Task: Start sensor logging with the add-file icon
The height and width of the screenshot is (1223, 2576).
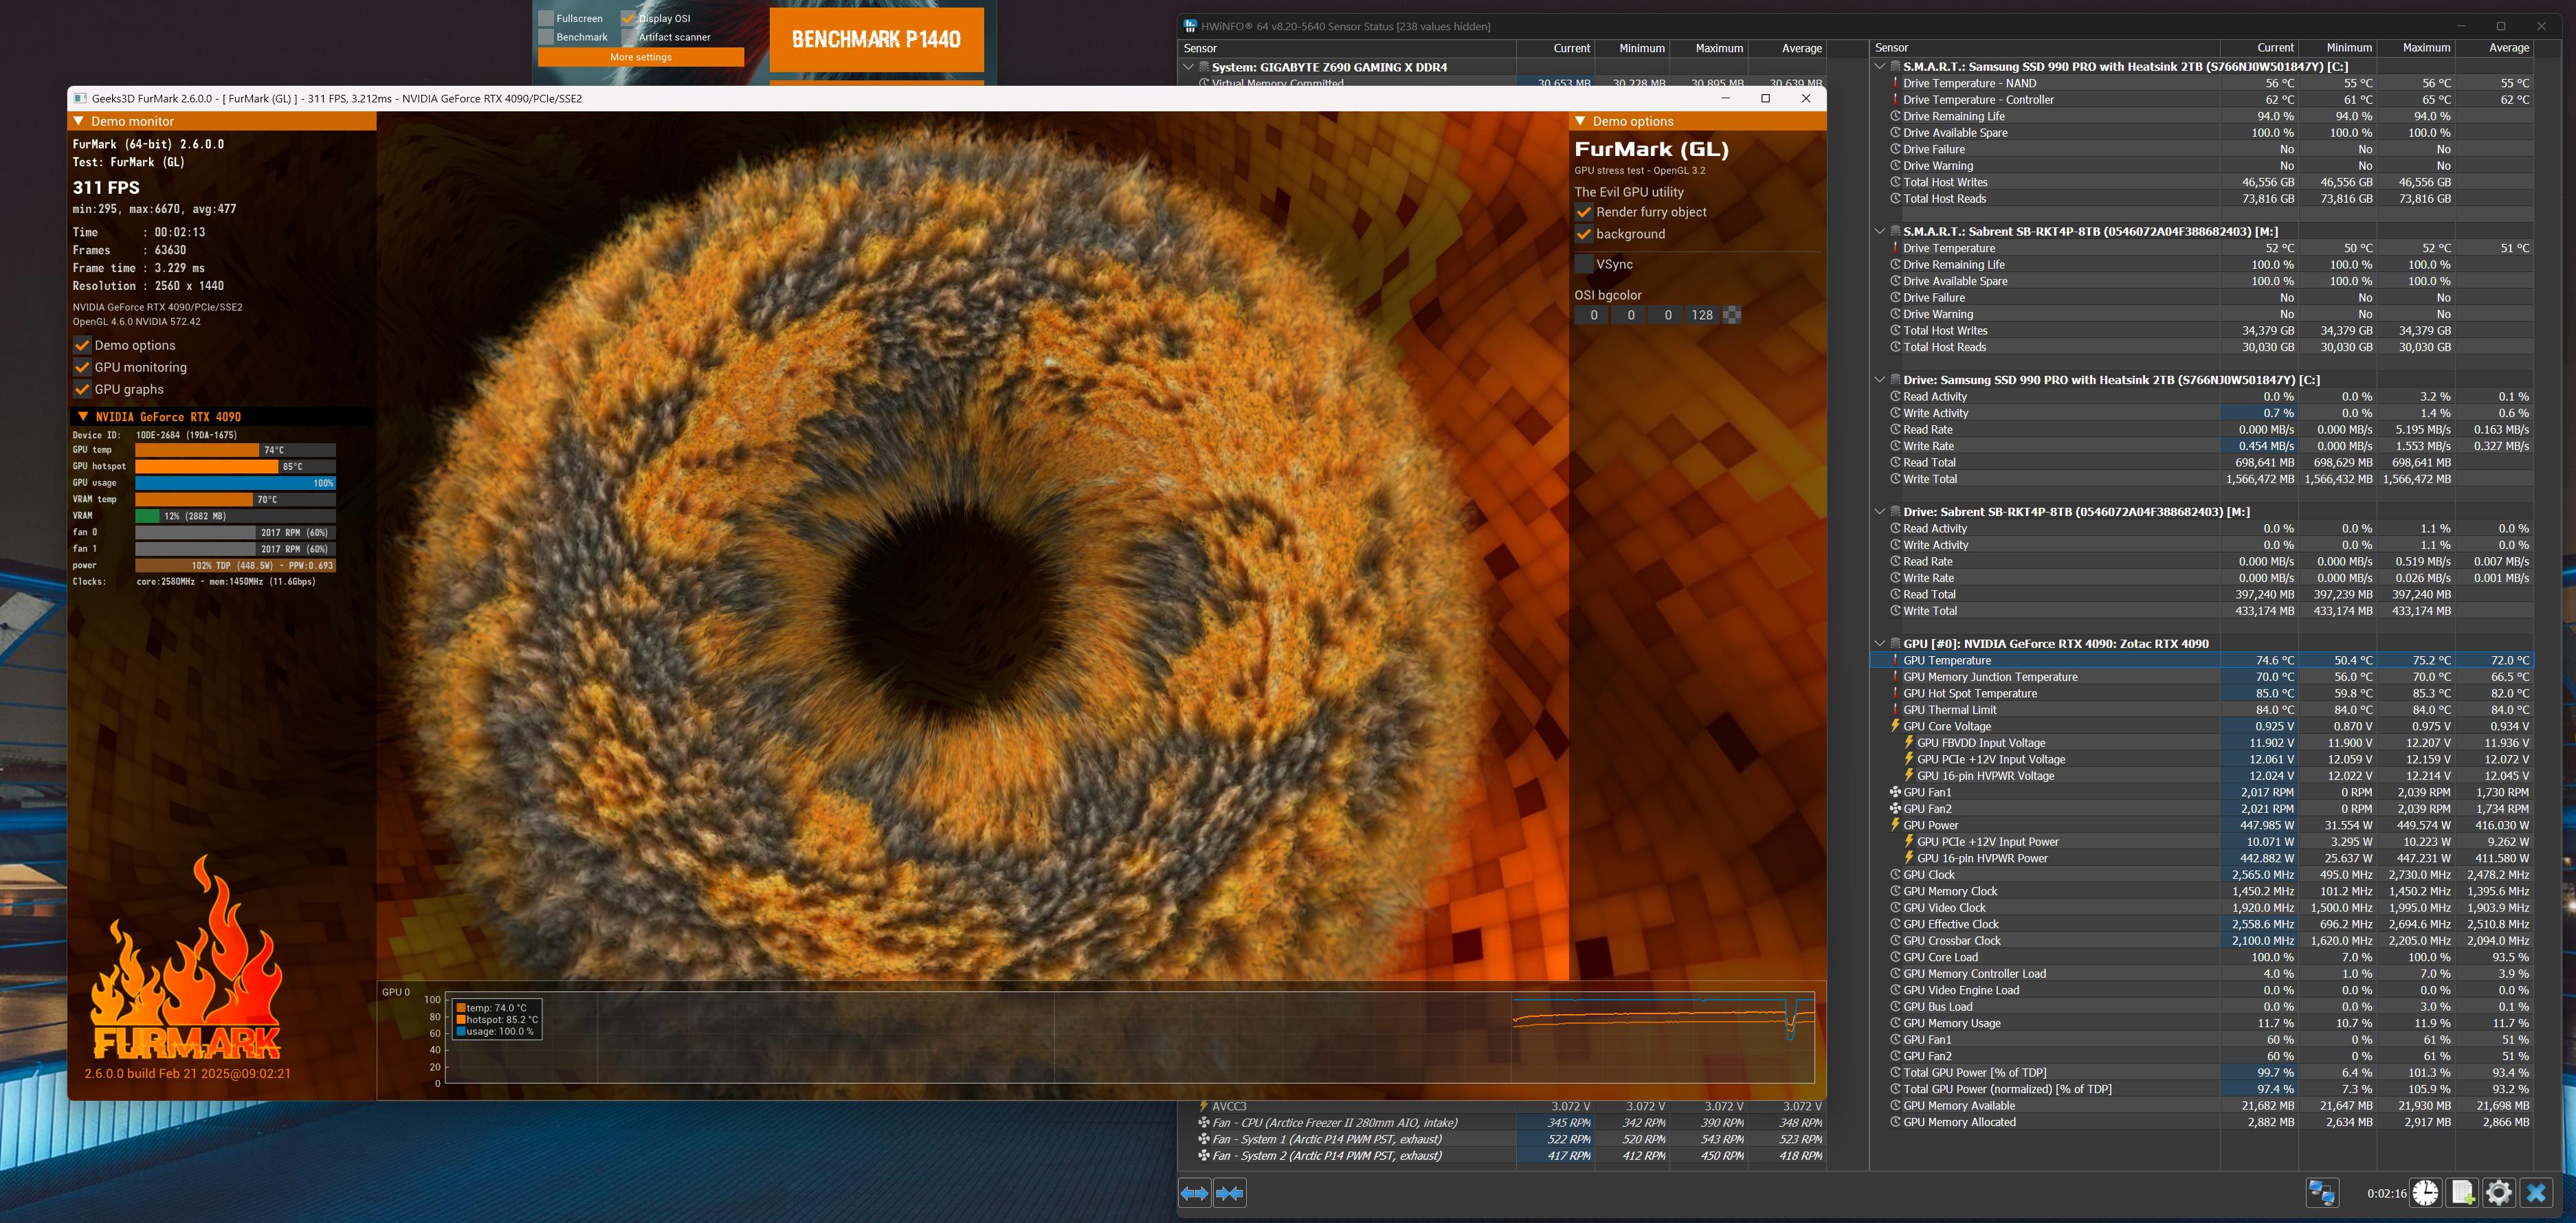Action: tap(2463, 1193)
